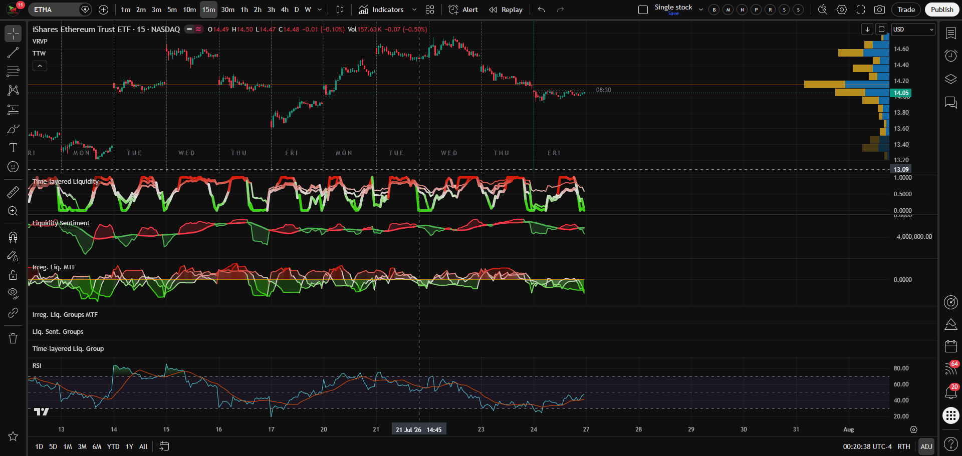
Task: Open chart settings gear in top toolbar
Action: (842, 10)
